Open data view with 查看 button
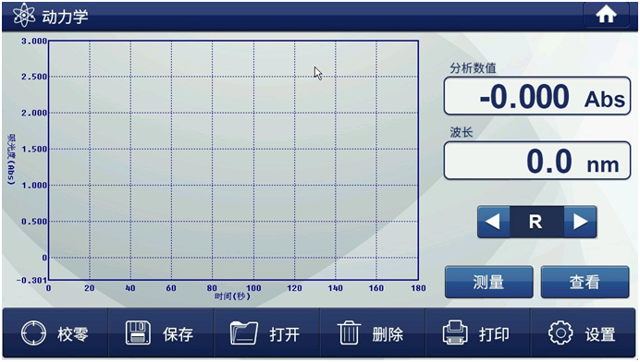This screenshot has height=362, width=640. [585, 282]
